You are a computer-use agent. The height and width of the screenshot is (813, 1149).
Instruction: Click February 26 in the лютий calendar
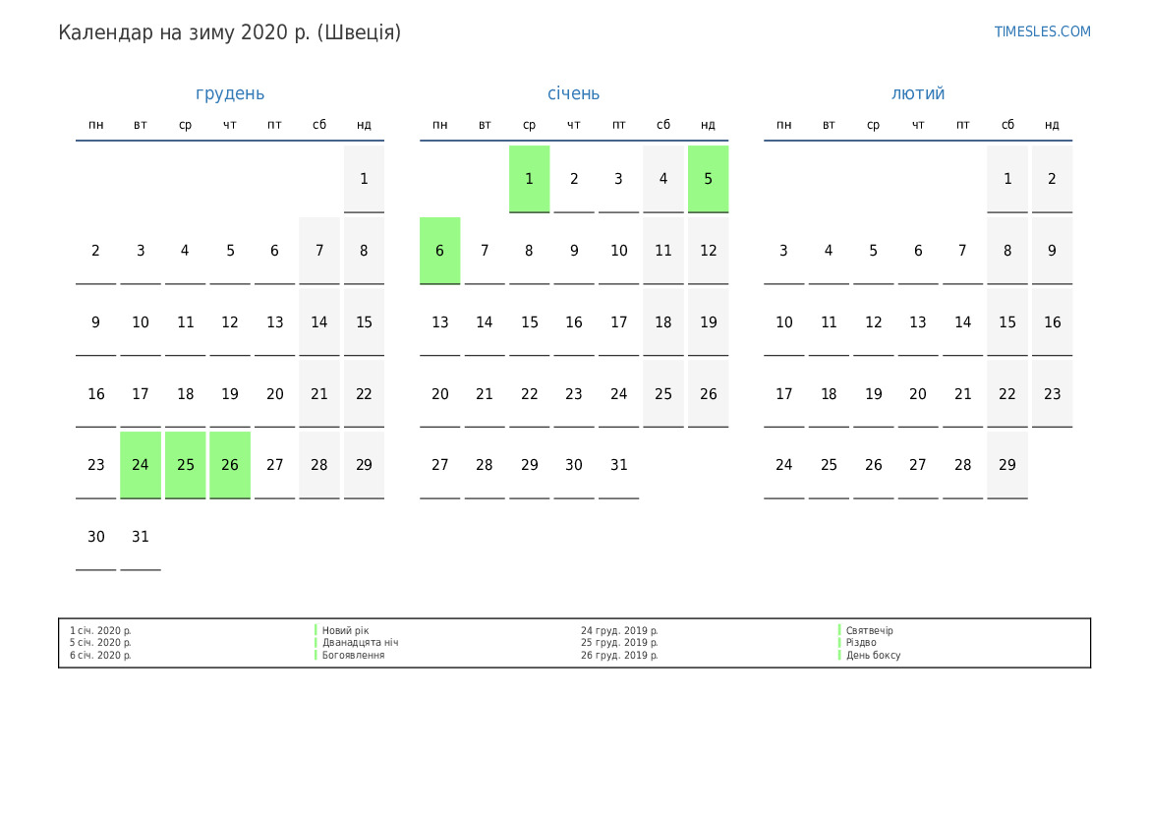coord(874,465)
